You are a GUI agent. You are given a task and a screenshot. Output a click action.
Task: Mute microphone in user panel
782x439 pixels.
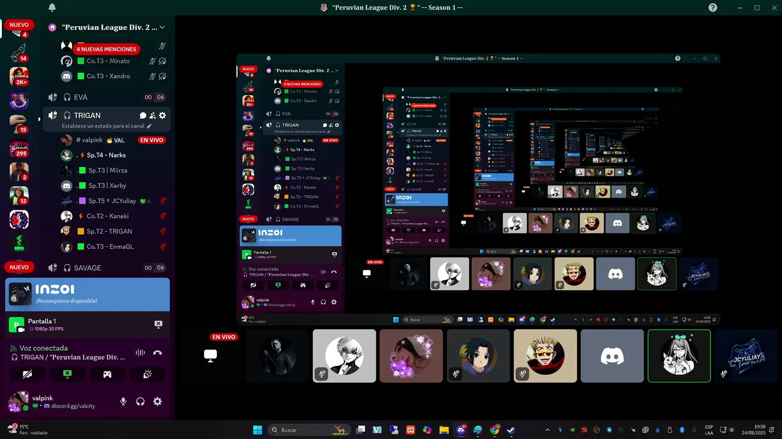tap(123, 401)
